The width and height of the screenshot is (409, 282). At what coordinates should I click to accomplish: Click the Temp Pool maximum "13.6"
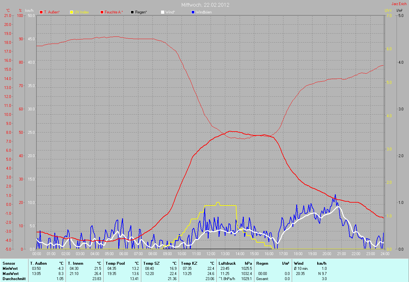[x=135, y=274]
